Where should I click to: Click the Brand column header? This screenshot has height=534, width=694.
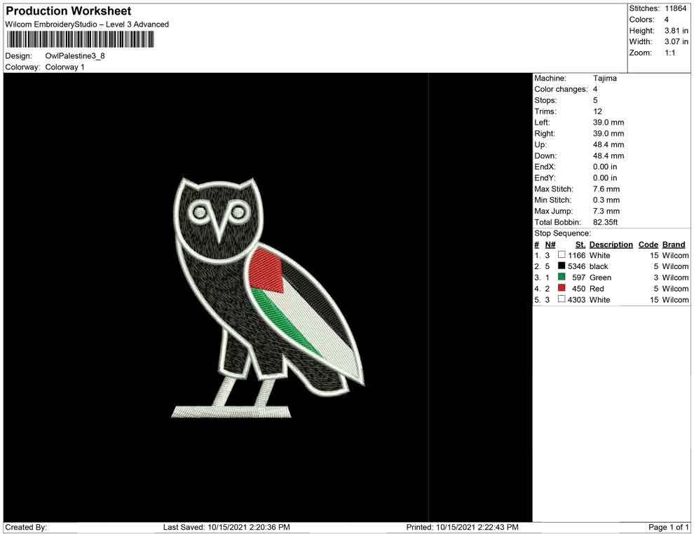point(674,245)
